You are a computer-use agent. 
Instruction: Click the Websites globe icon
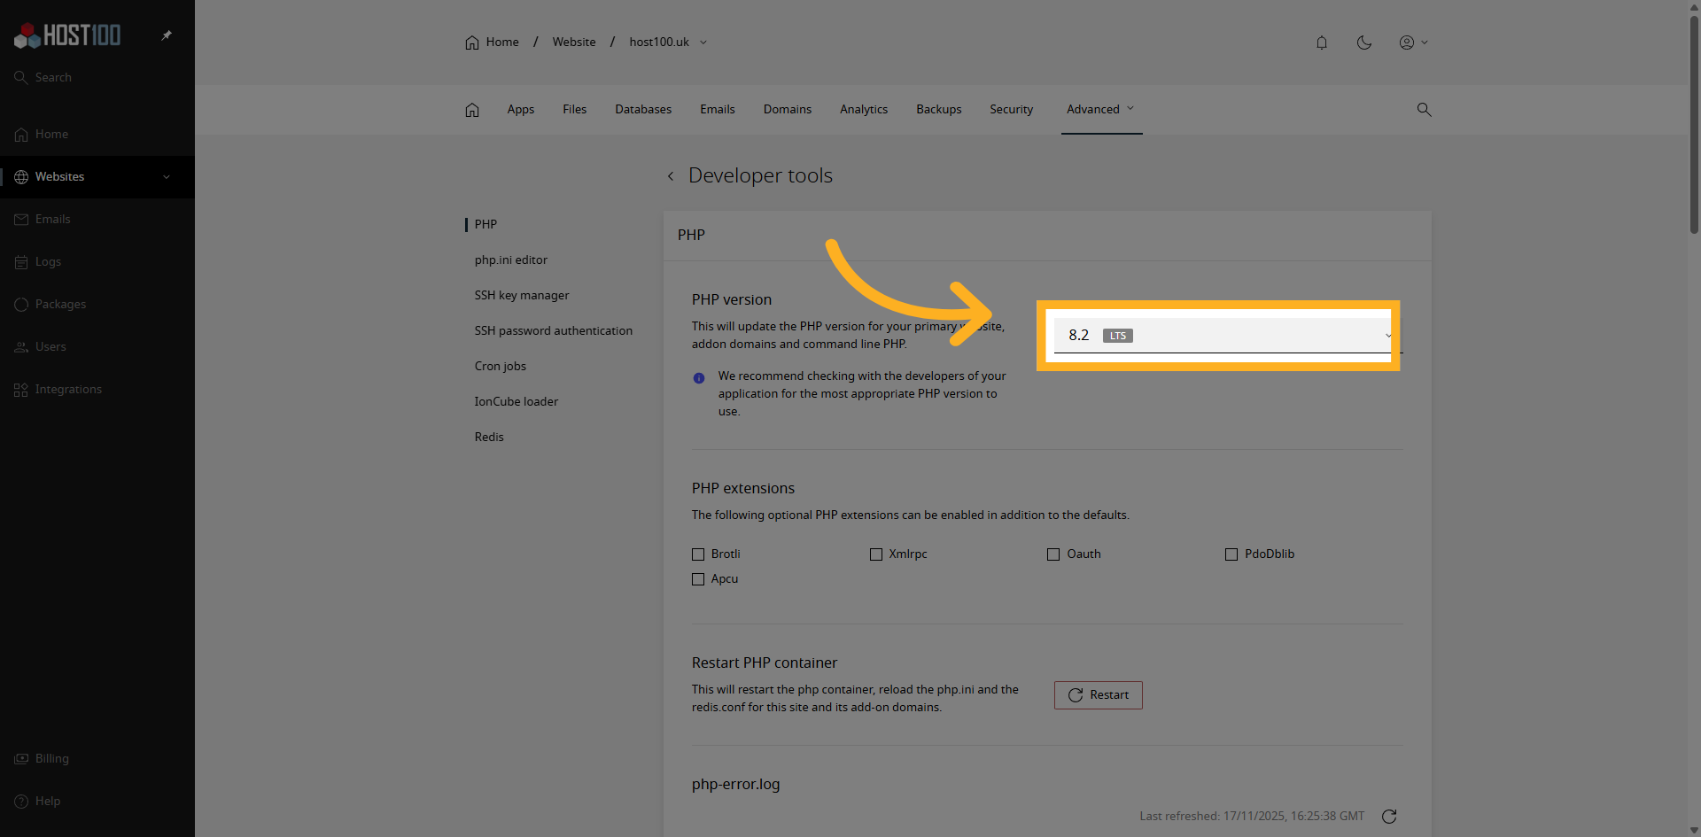21,177
